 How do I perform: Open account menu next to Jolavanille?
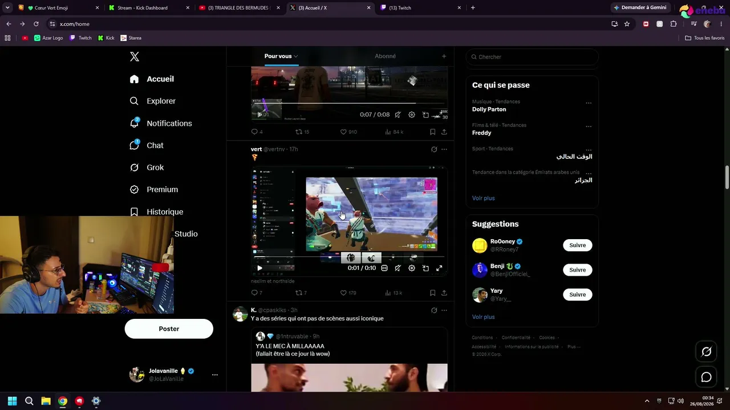(215, 375)
